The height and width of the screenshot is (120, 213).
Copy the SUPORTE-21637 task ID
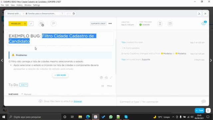click(x=98, y=24)
